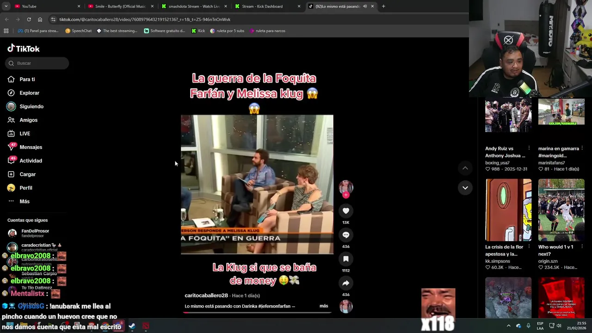592x333 pixels.
Task: Go to next video down chevron
Action: point(465,188)
